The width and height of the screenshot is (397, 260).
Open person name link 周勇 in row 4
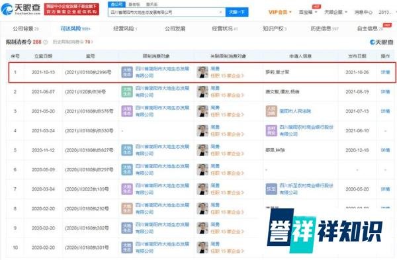pos(215,127)
